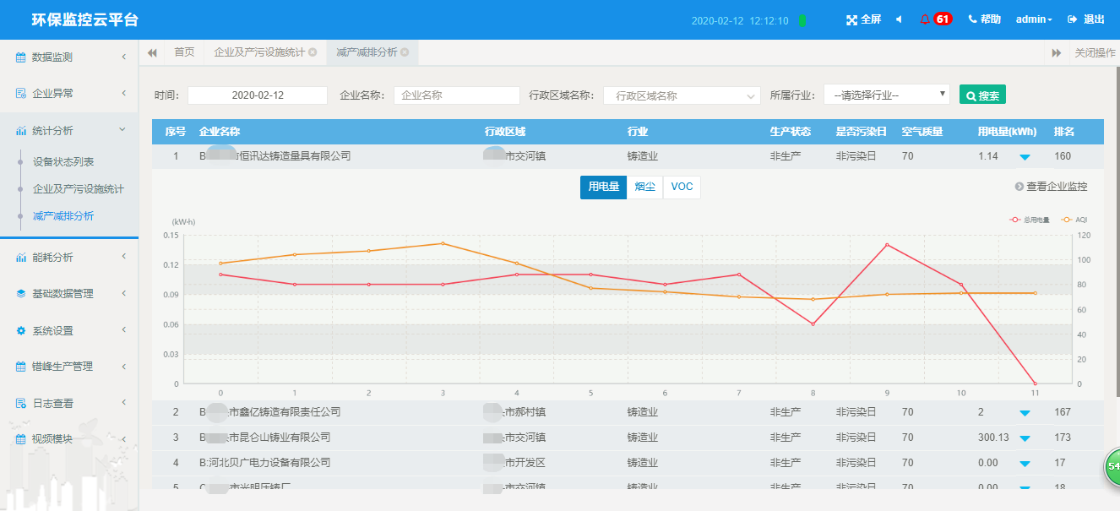Toggle 总用电量 series in chart legend

coord(1029,220)
